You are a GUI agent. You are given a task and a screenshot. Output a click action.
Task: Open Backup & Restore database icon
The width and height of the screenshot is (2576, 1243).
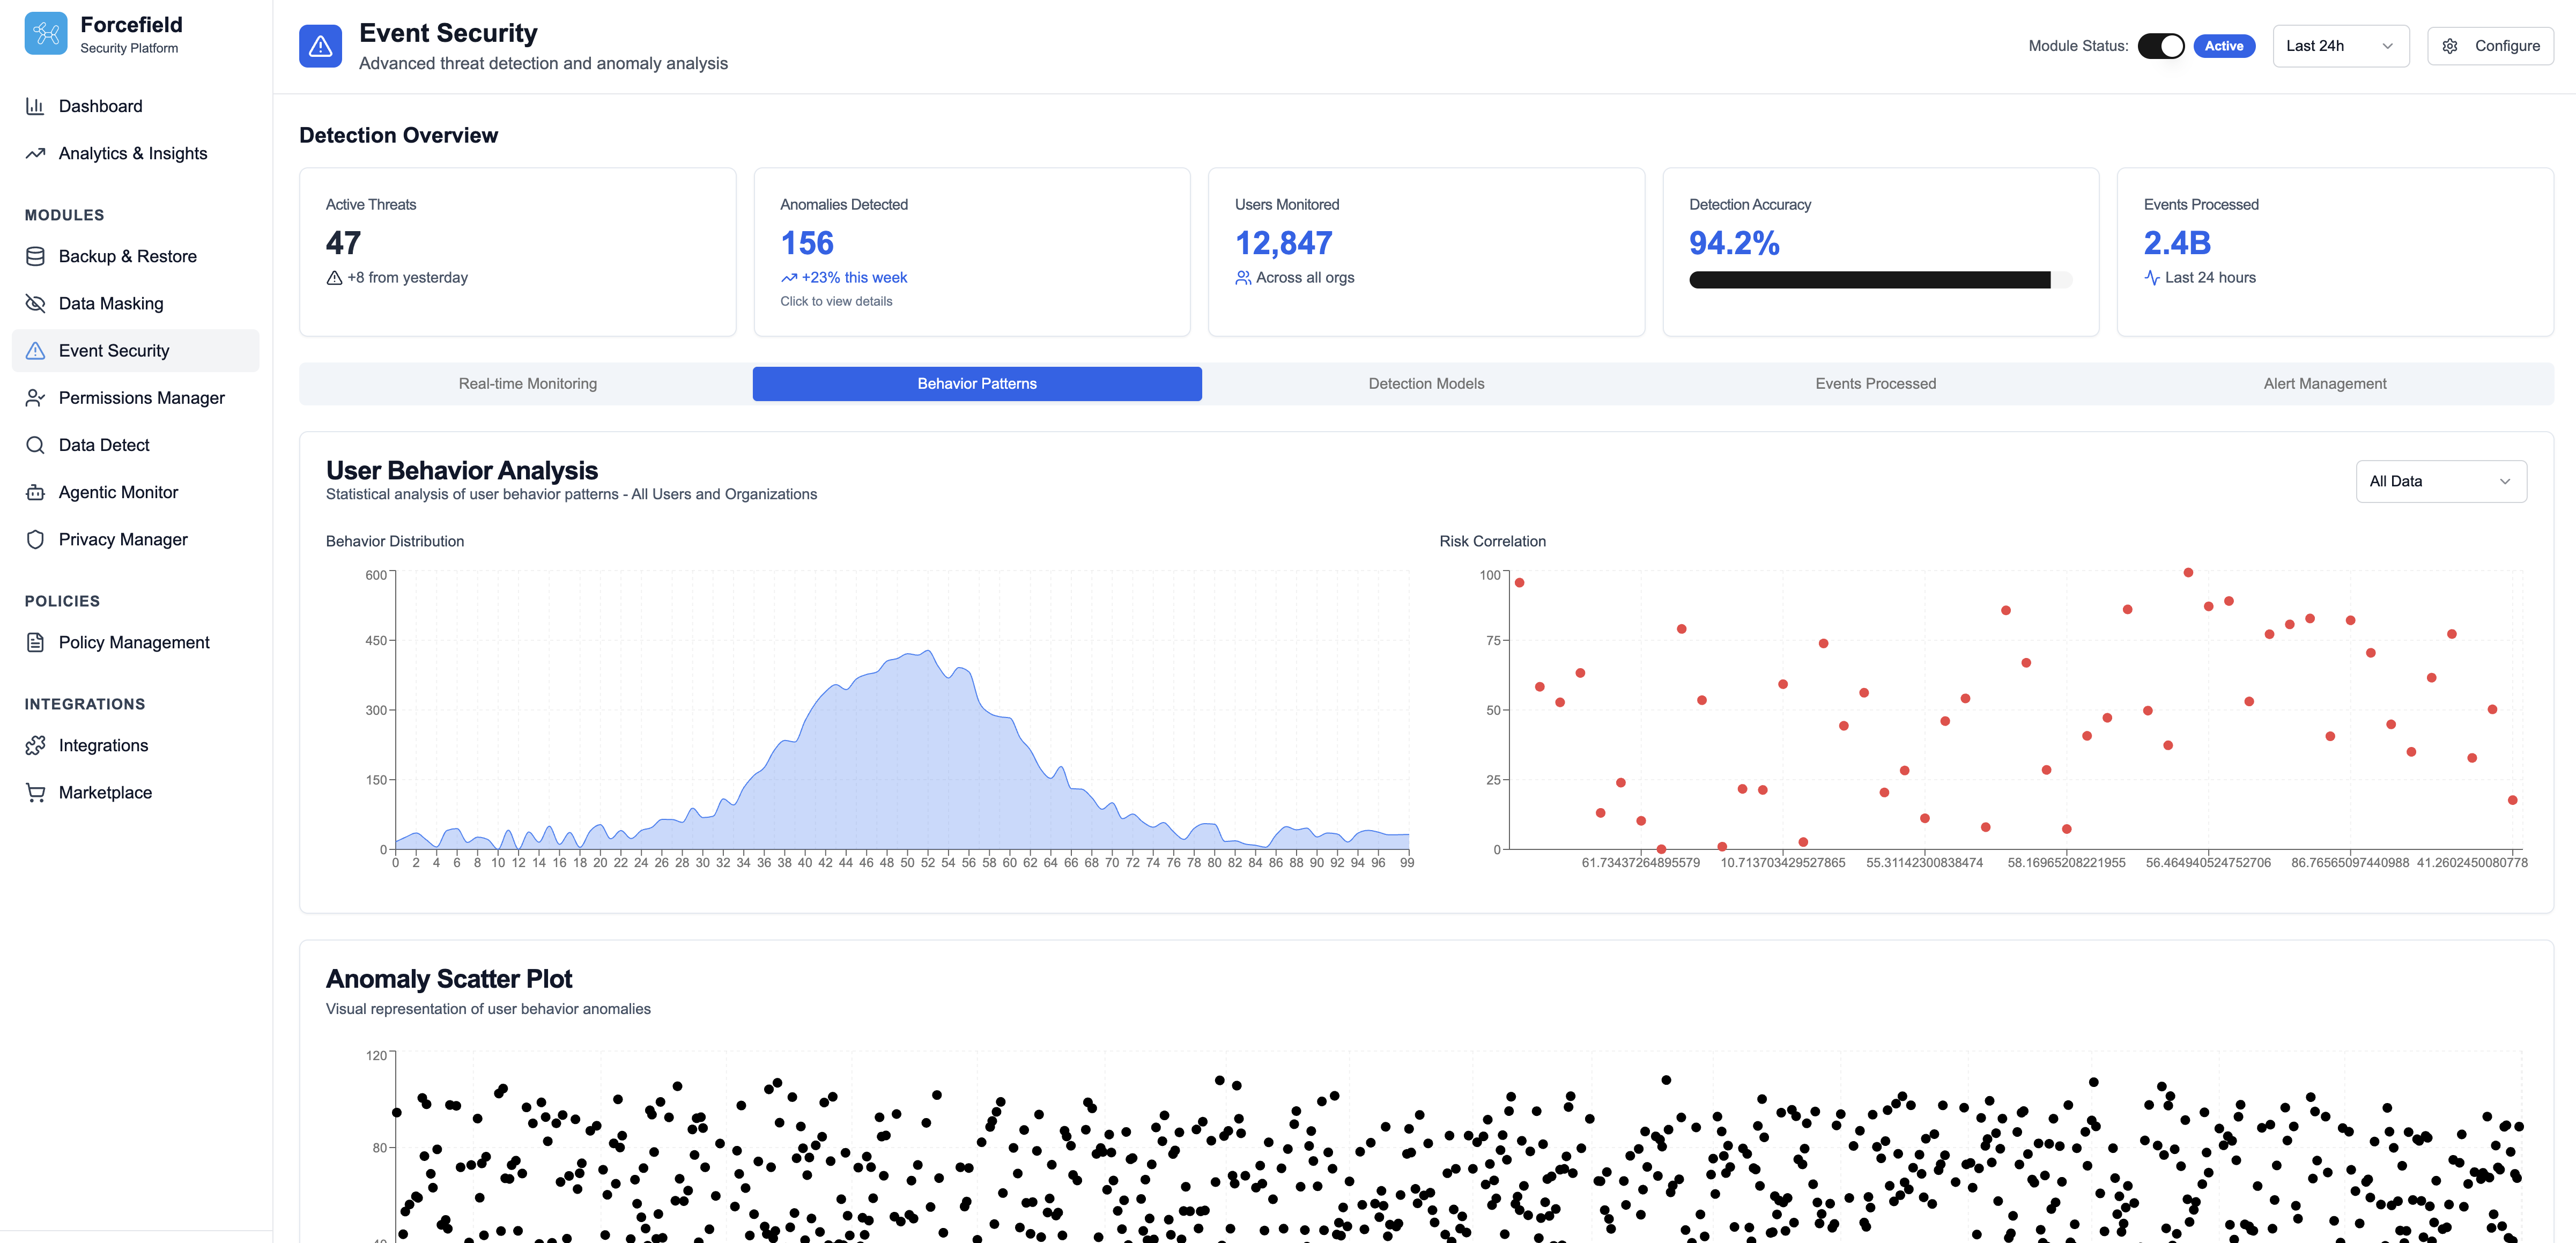point(35,256)
